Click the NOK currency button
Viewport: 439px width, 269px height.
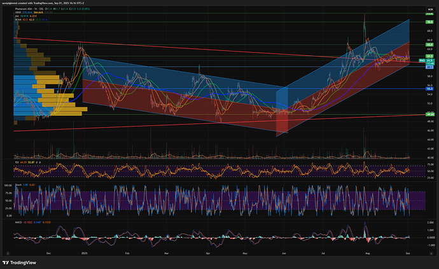click(429, 10)
